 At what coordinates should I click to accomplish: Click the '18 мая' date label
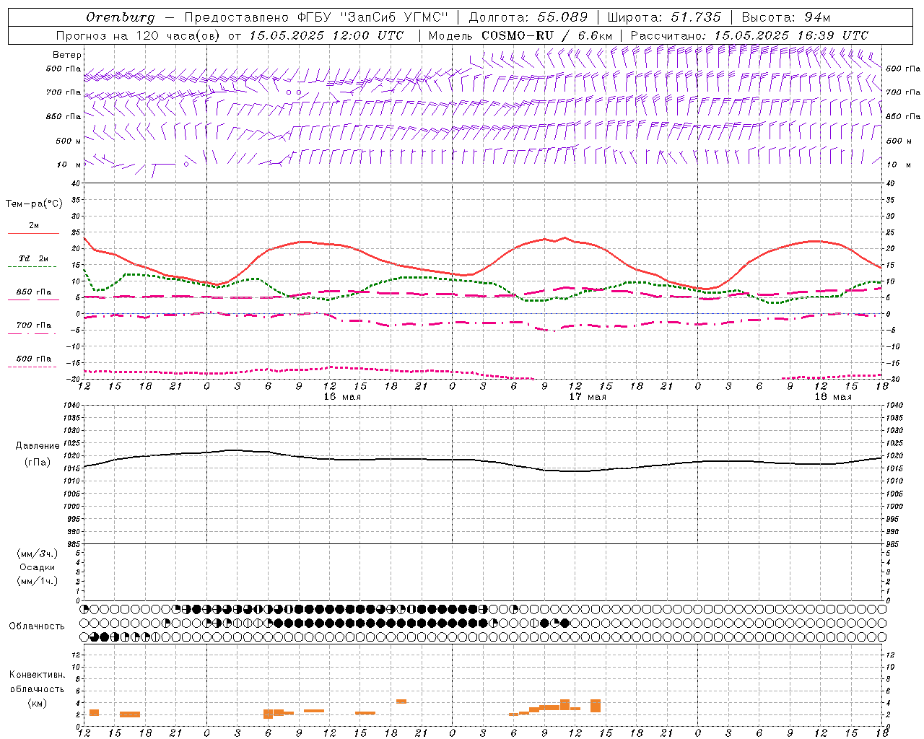click(833, 397)
